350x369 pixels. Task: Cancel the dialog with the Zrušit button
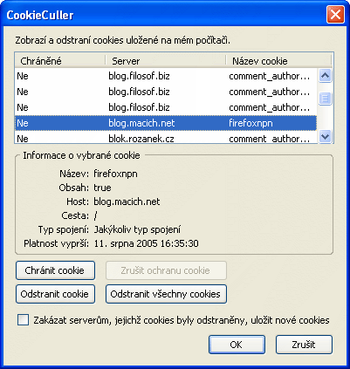(304, 345)
